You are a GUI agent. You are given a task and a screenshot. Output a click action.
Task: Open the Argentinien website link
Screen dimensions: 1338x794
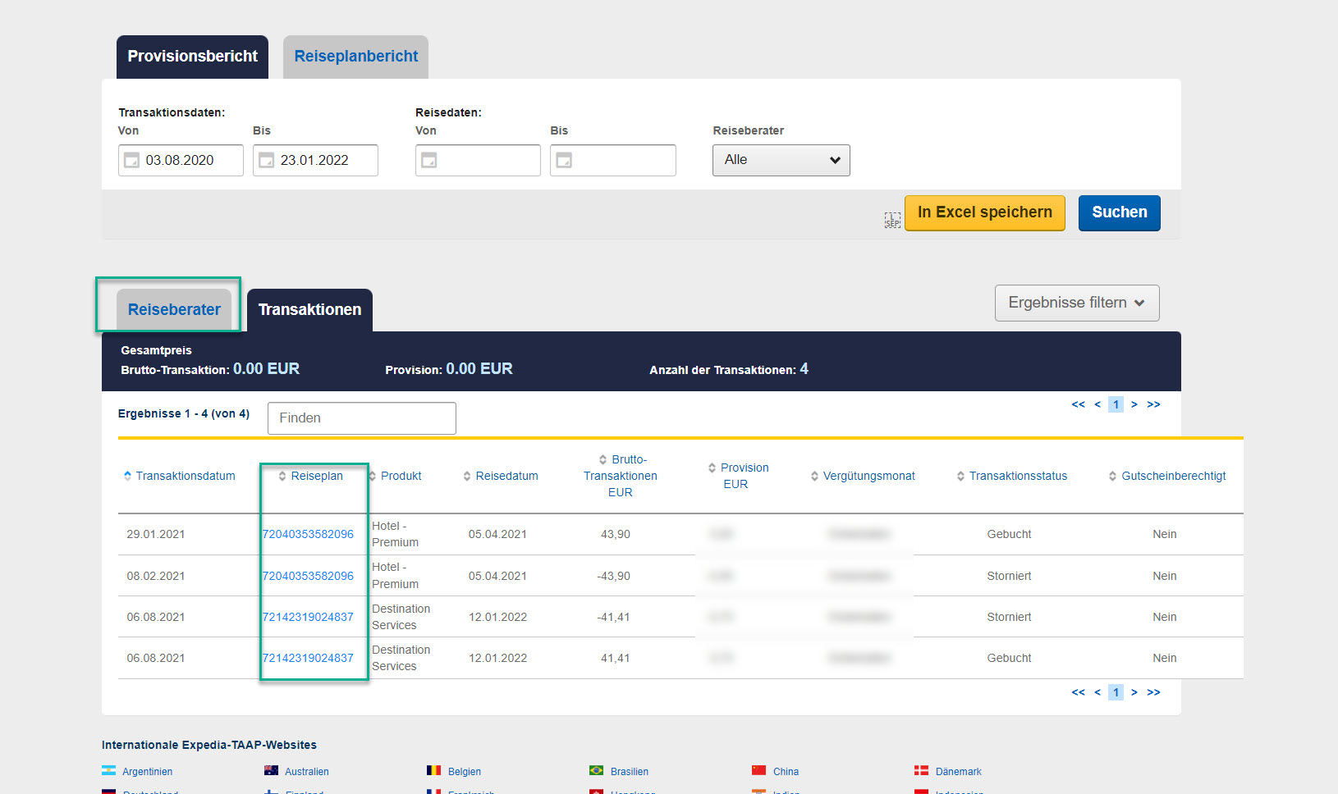(x=147, y=772)
